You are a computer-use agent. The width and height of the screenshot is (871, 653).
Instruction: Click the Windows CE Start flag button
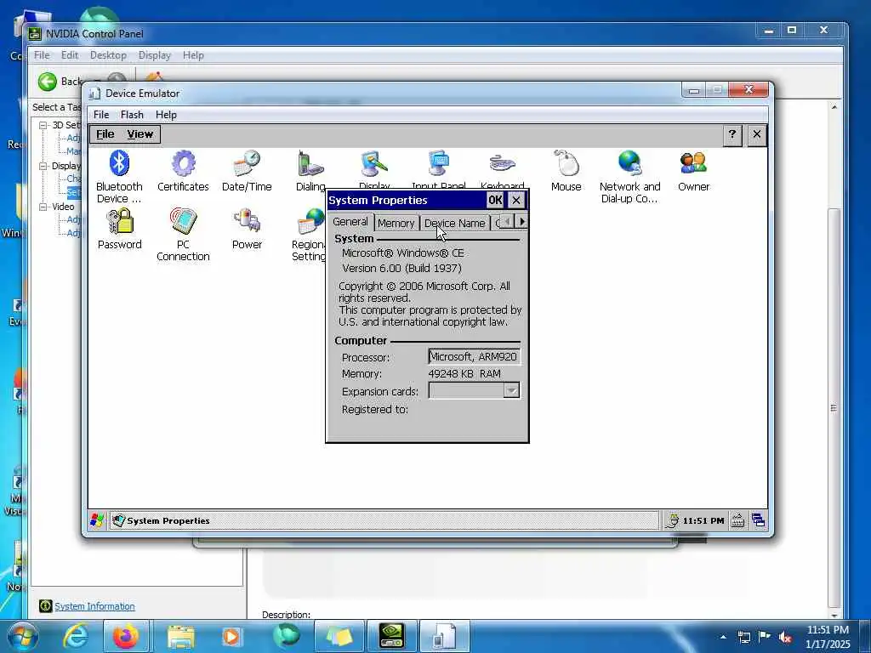pyautogui.click(x=97, y=520)
